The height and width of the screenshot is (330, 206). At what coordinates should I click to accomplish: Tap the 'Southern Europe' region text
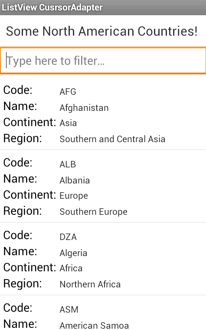coord(93,212)
